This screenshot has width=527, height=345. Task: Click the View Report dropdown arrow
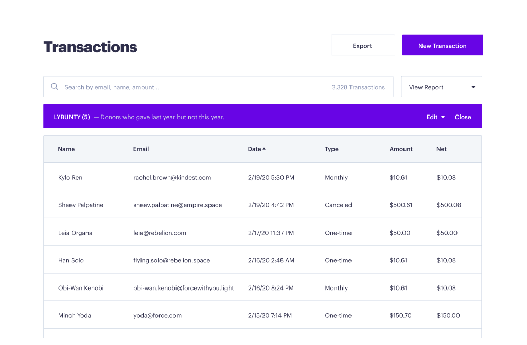pyautogui.click(x=473, y=87)
